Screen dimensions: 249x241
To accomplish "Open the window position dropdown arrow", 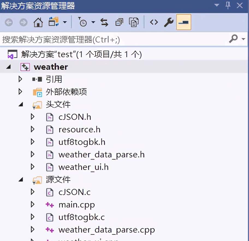I will point(217,5).
